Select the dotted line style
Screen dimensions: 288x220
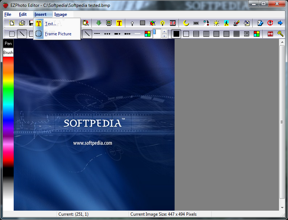click(x=107, y=34)
